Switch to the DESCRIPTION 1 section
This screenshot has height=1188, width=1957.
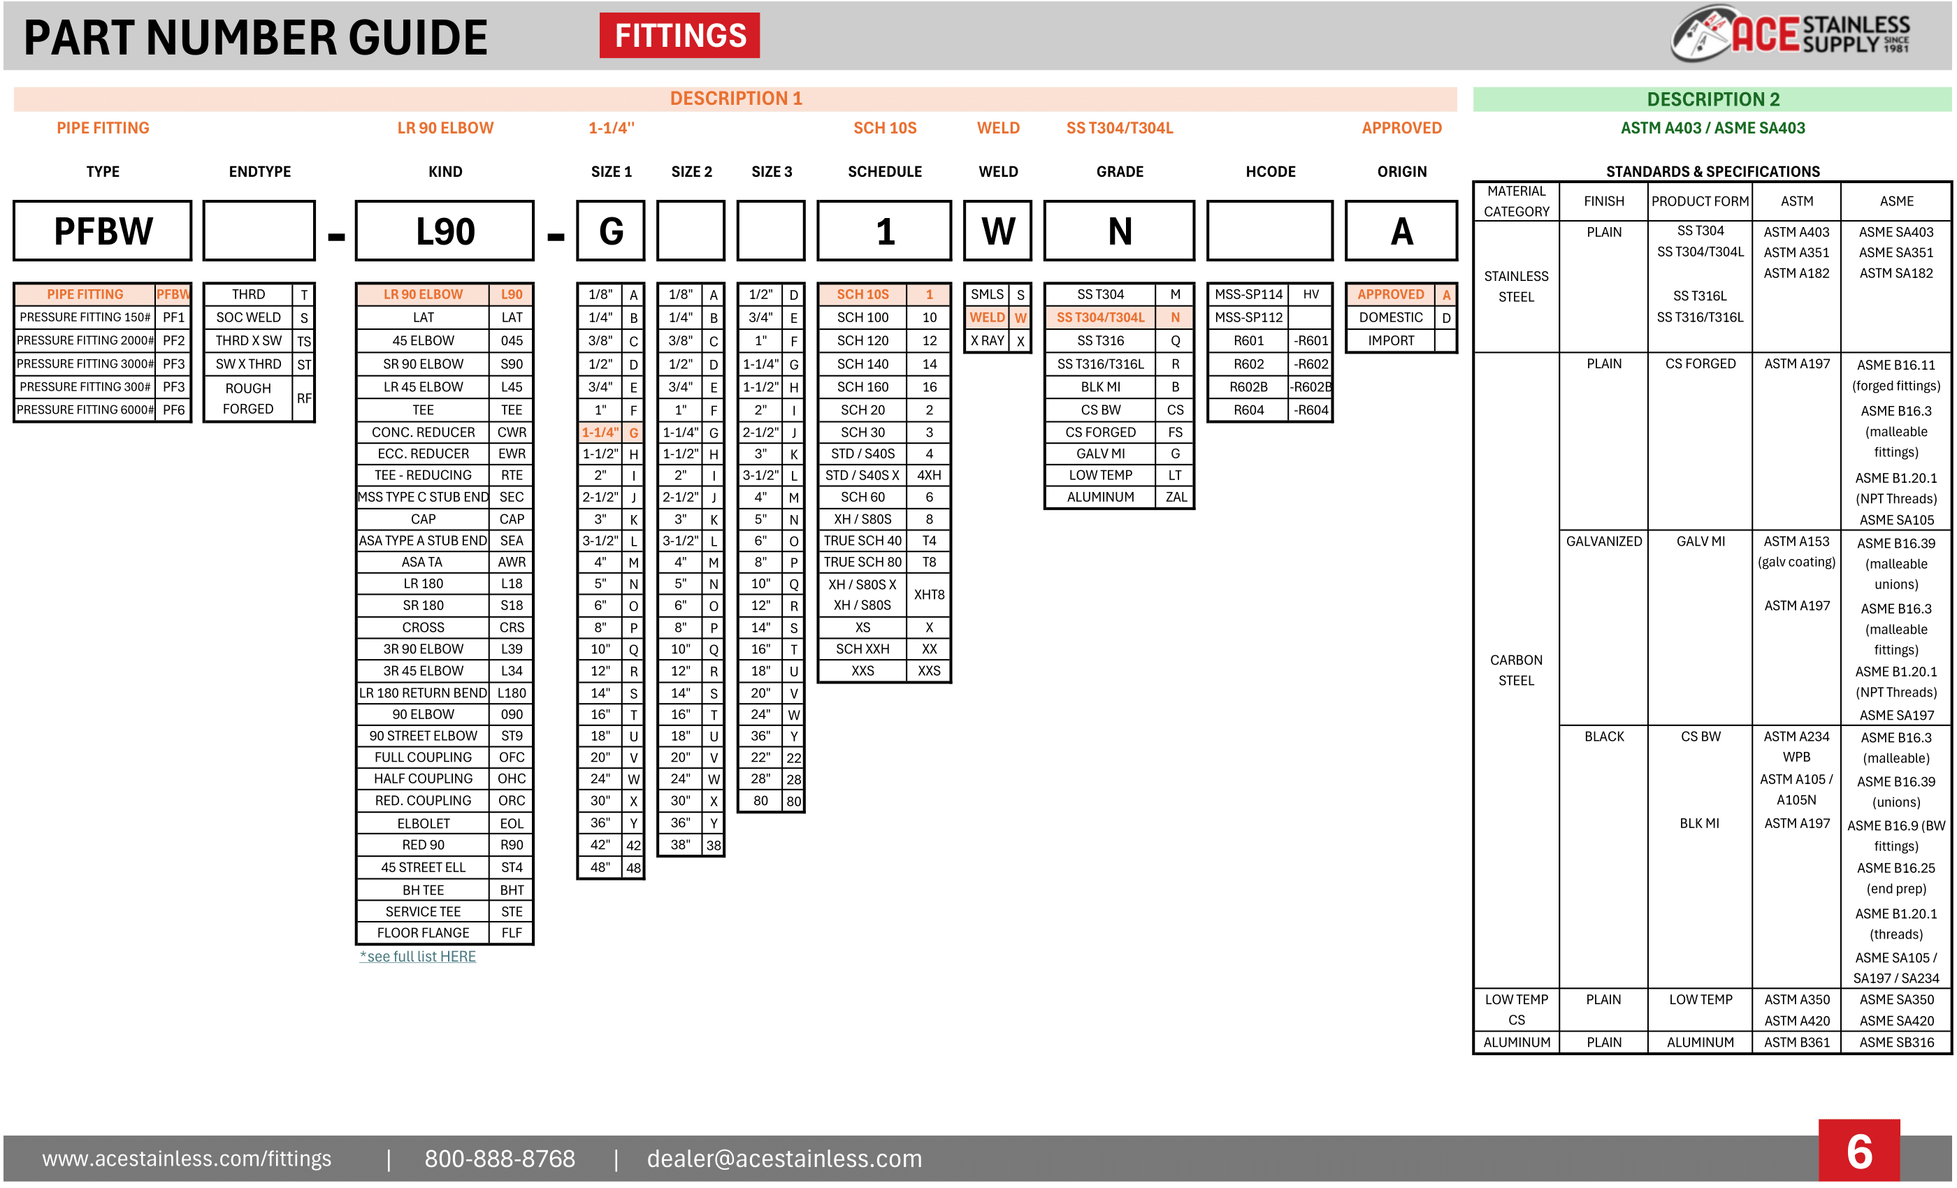tap(737, 99)
